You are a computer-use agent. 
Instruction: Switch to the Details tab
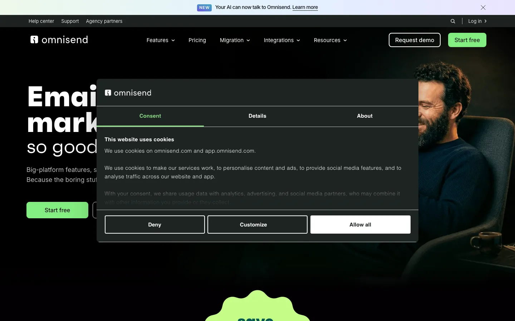[257, 116]
